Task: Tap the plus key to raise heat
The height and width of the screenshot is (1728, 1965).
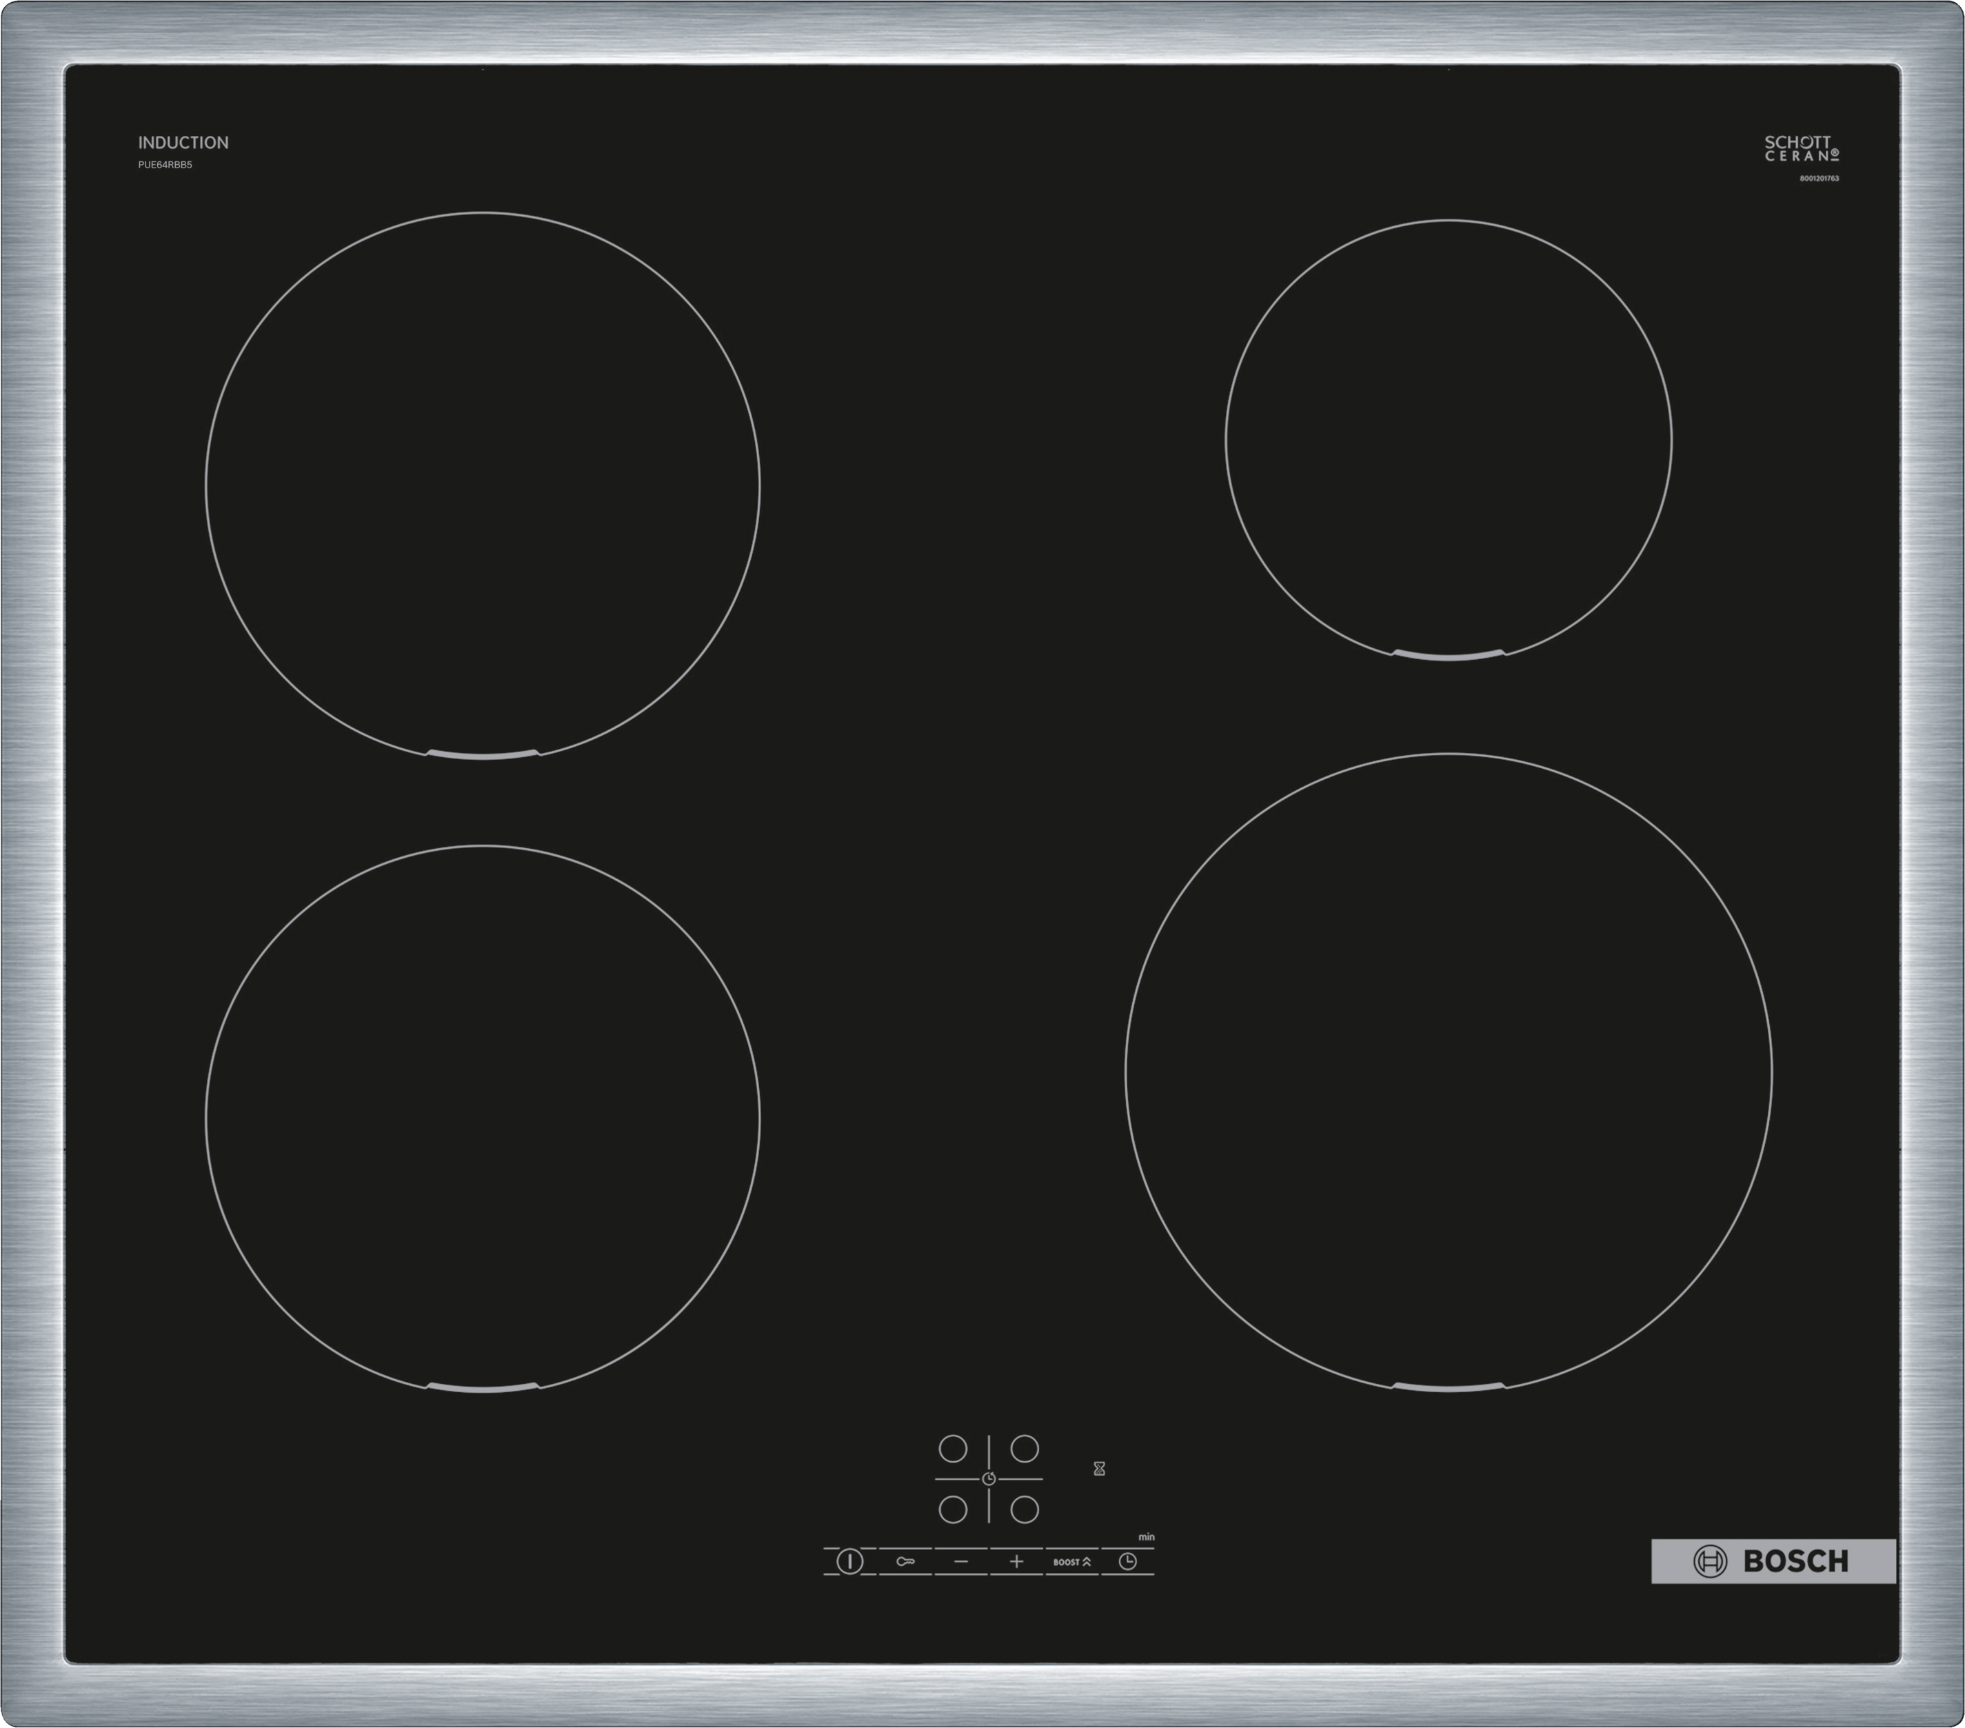Action: coord(1016,1560)
